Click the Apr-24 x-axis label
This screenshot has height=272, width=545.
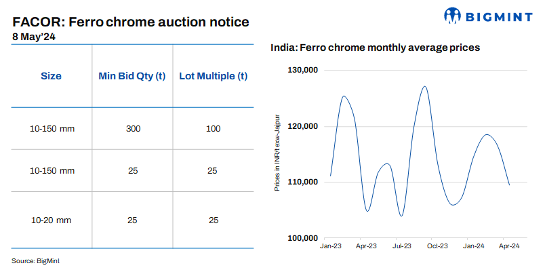(509, 247)
